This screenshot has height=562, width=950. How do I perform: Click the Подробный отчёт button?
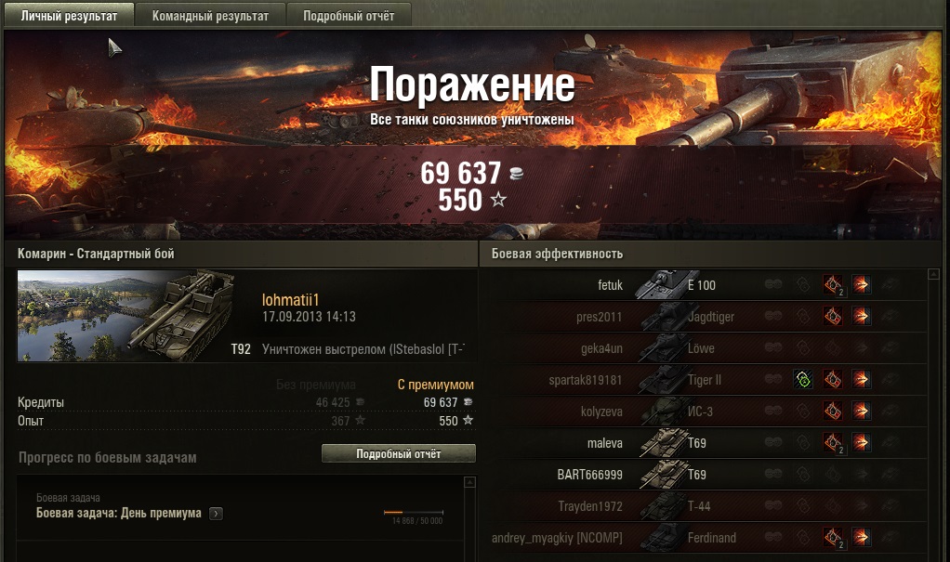[x=399, y=453]
